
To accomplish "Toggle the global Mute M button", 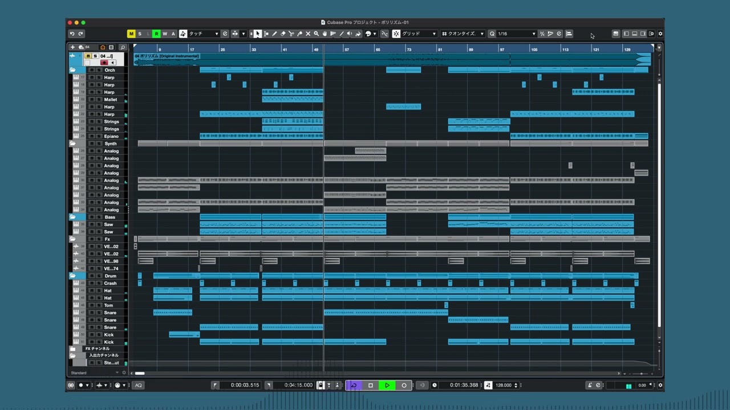I will (x=131, y=34).
